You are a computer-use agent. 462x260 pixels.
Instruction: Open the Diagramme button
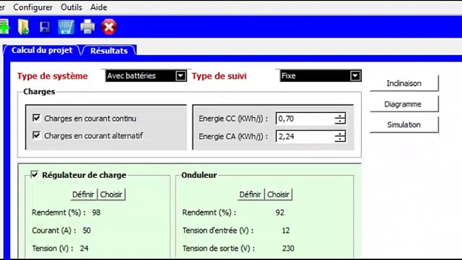(x=404, y=104)
